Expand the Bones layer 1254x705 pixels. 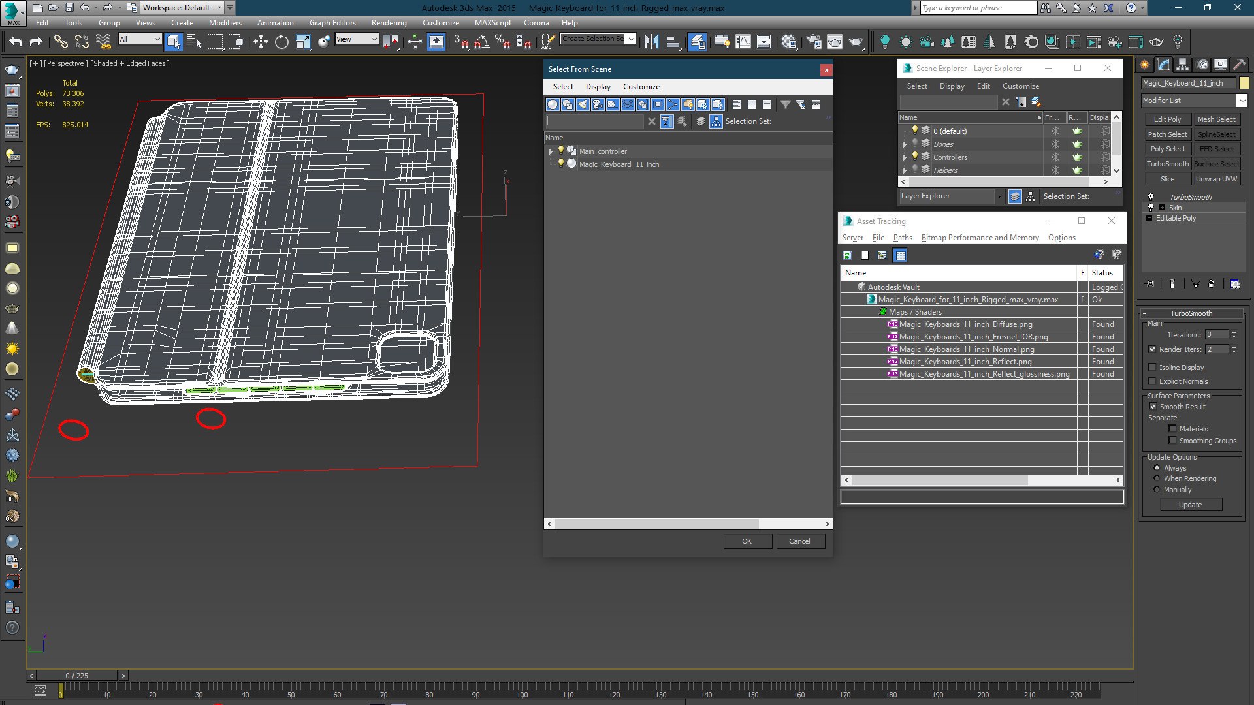click(x=905, y=144)
